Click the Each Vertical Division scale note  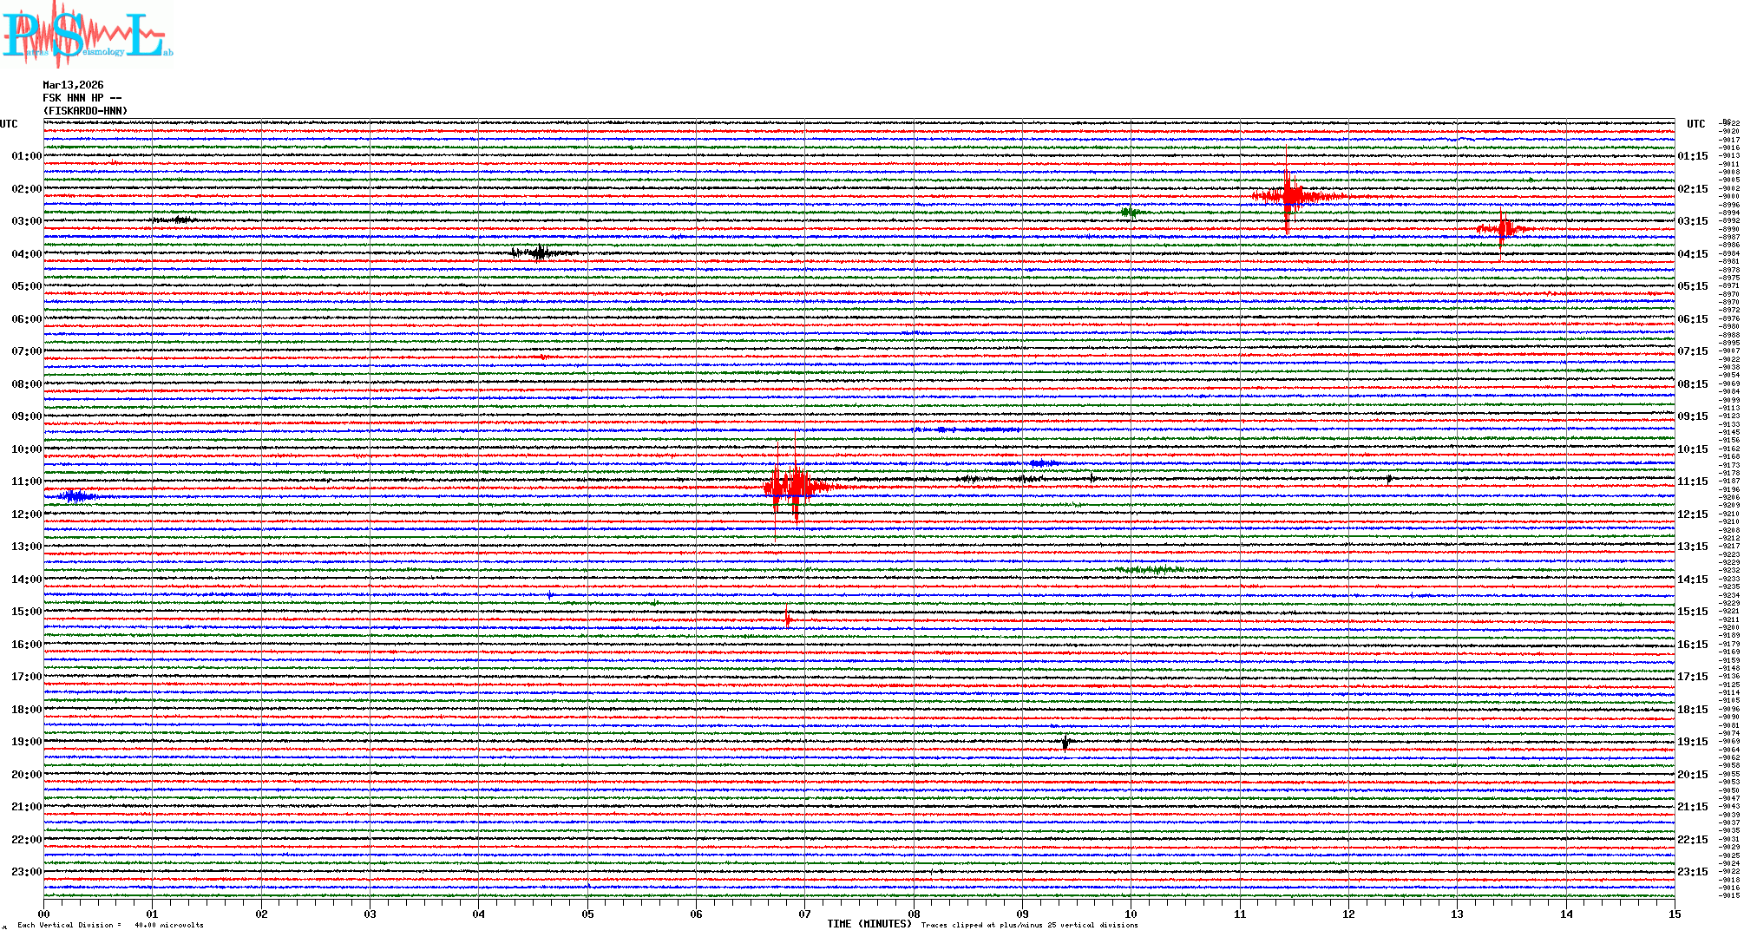click(109, 925)
